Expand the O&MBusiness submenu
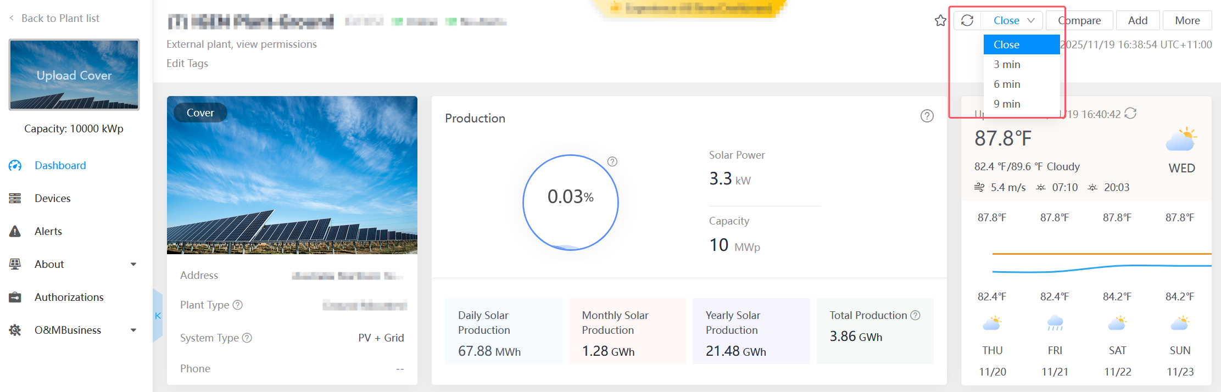Screen dimensions: 1221x392 133,330
